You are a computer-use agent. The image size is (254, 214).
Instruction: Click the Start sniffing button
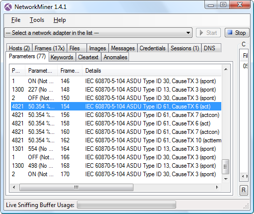[x=208, y=33]
